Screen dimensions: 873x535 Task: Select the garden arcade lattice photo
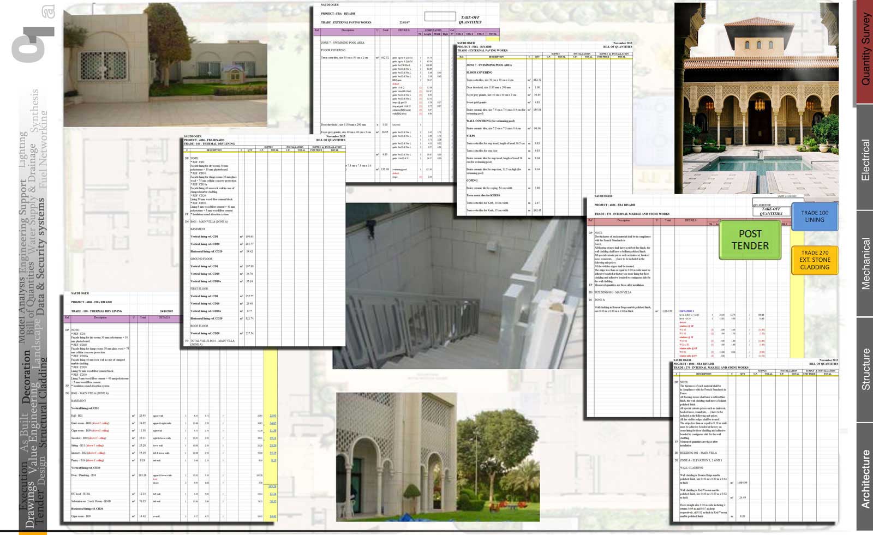pos(436,456)
